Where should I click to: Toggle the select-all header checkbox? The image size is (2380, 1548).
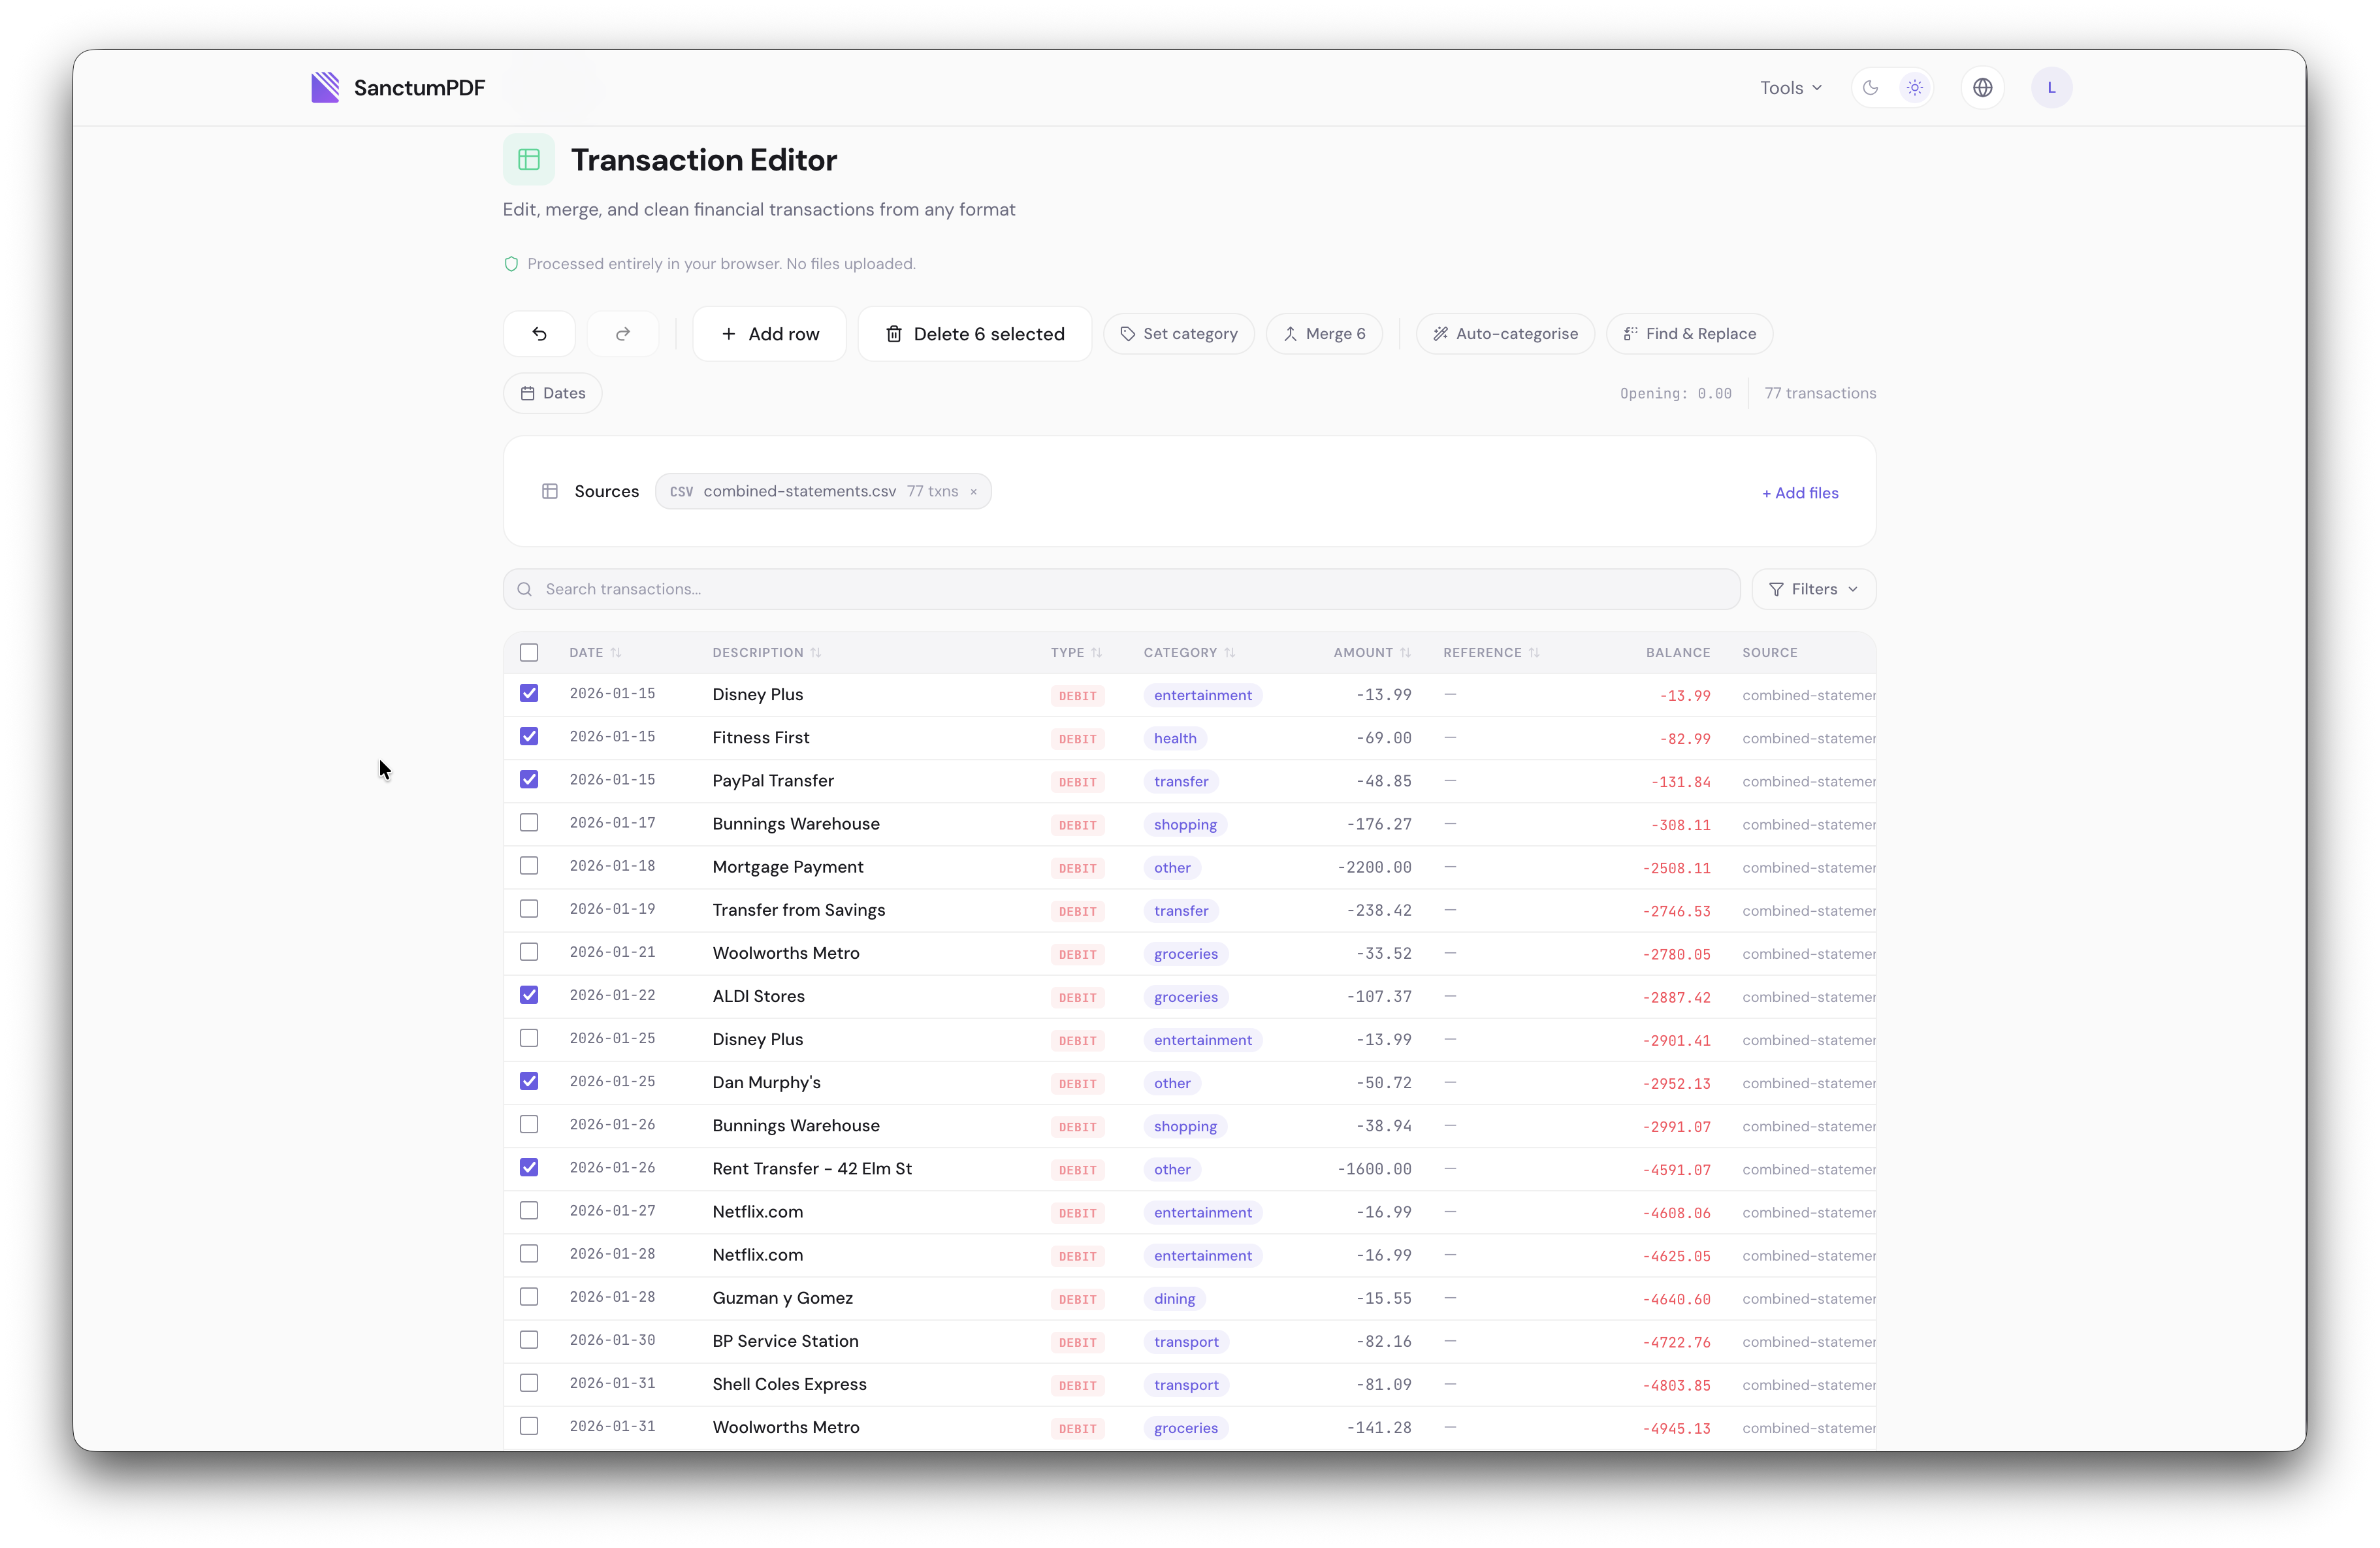tap(529, 653)
